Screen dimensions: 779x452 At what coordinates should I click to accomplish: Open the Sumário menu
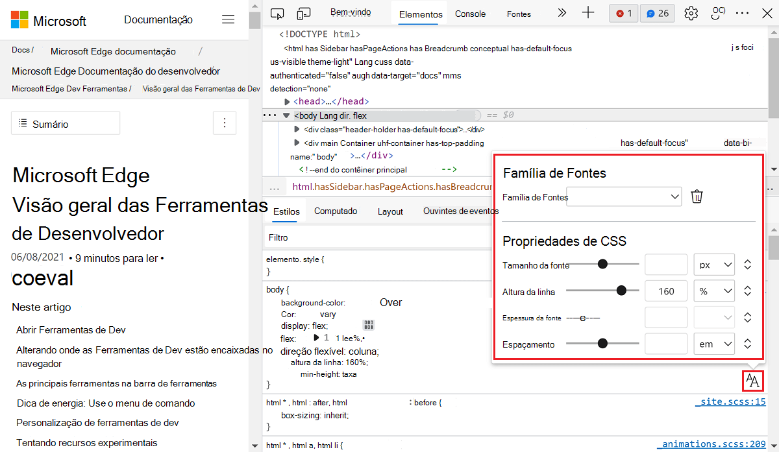[x=65, y=123]
